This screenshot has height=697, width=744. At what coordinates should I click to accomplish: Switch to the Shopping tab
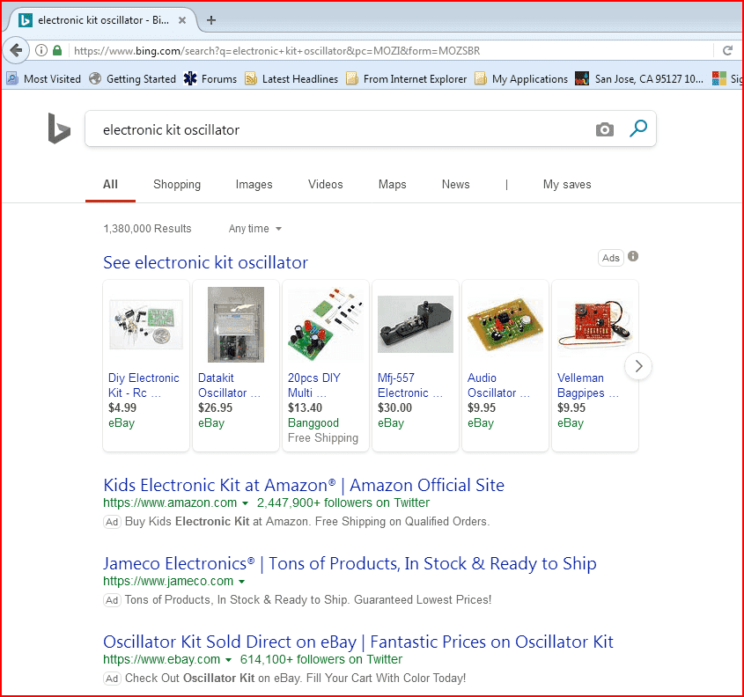pyautogui.click(x=177, y=185)
